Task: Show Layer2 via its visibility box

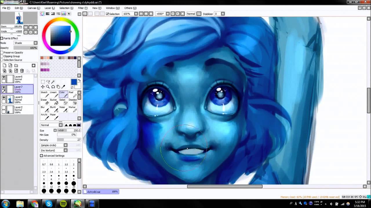Action: 4,107
